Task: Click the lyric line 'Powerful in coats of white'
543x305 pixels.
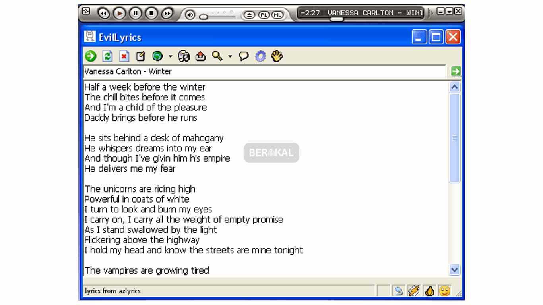Action: 137,199
